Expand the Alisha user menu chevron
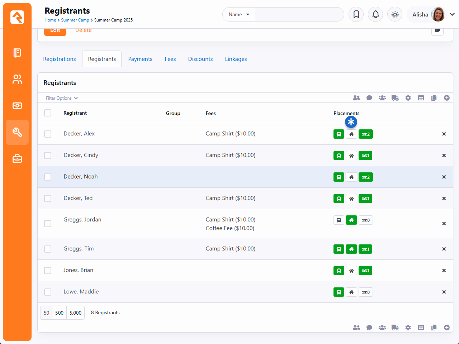This screenshot has height=344, width=459. click(x=452, y=14)
